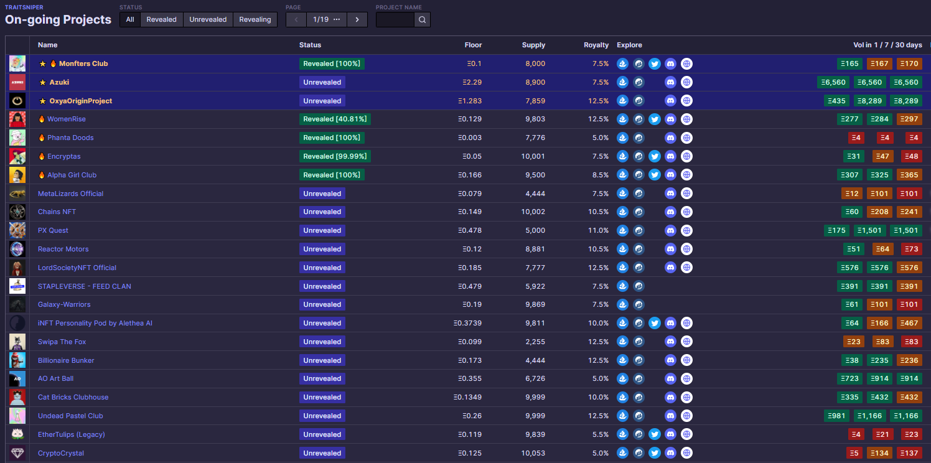The width and height of the screenshot is (931, 463).
Task: Visit the website globe icon for CryptoCrystal
Action: point(686,453)
